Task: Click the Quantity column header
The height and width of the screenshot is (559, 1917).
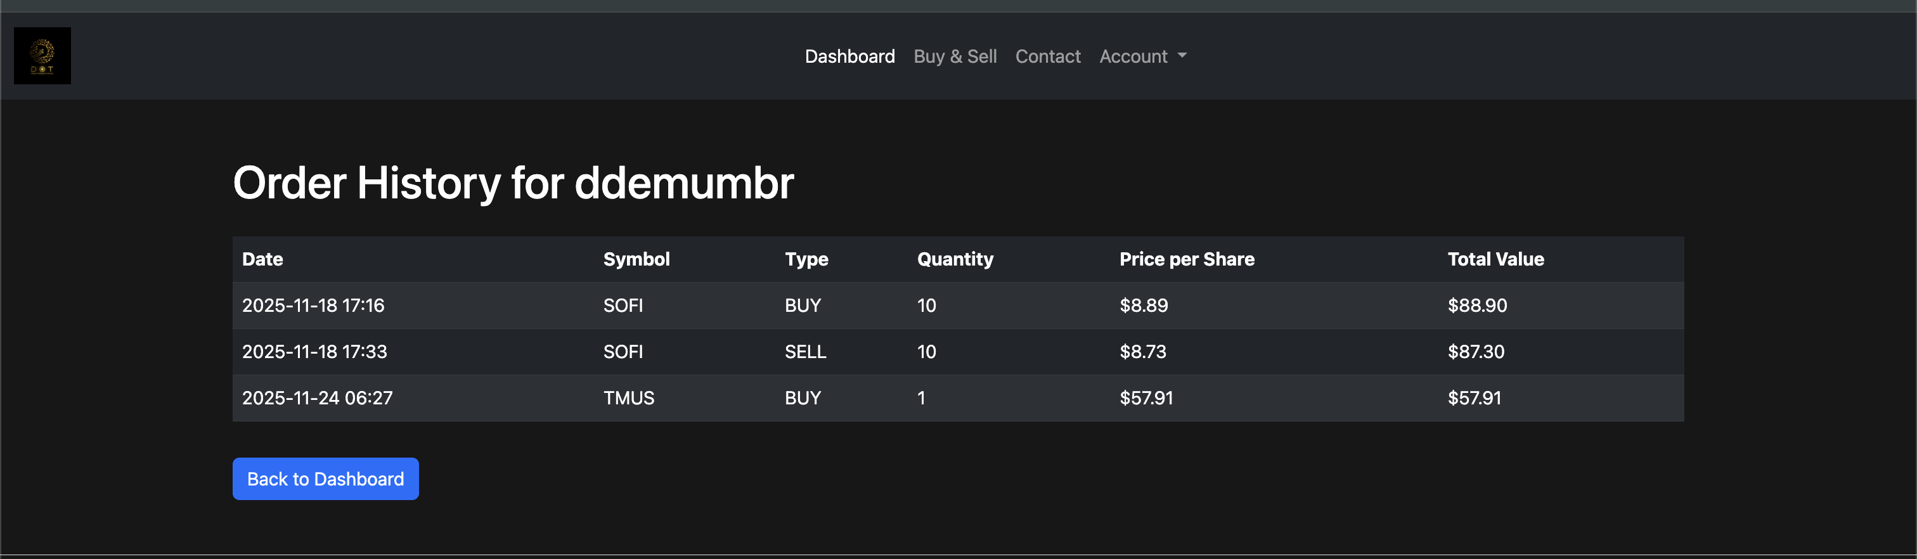Action: click(955, 259)
